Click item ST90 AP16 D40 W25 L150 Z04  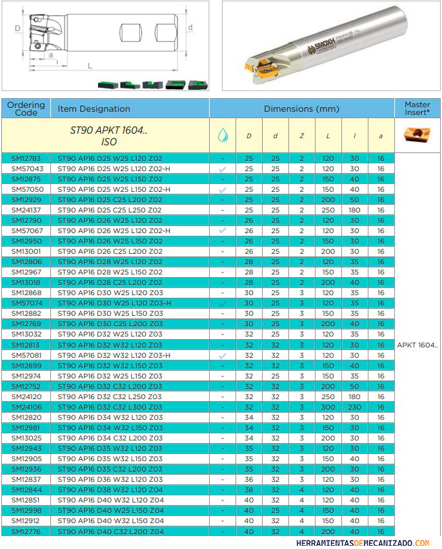coord(111,510)
